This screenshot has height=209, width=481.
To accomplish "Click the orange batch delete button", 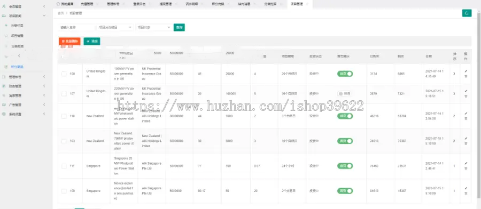I will coord(69,41).
